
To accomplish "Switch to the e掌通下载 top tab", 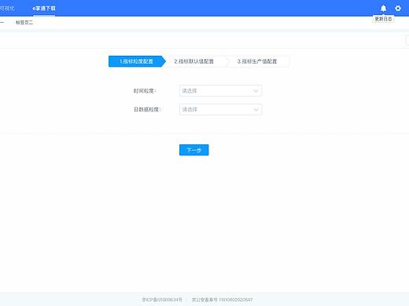I will (x=44, y=9).
